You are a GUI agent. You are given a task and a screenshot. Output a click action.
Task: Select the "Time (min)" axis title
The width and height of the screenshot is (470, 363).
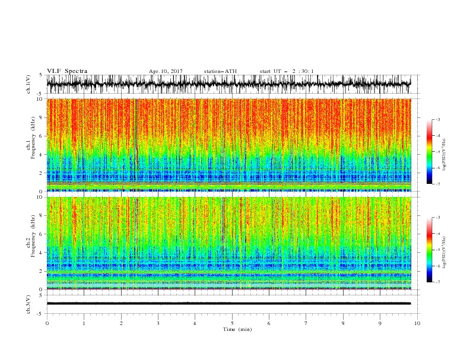tap(237, 329)
